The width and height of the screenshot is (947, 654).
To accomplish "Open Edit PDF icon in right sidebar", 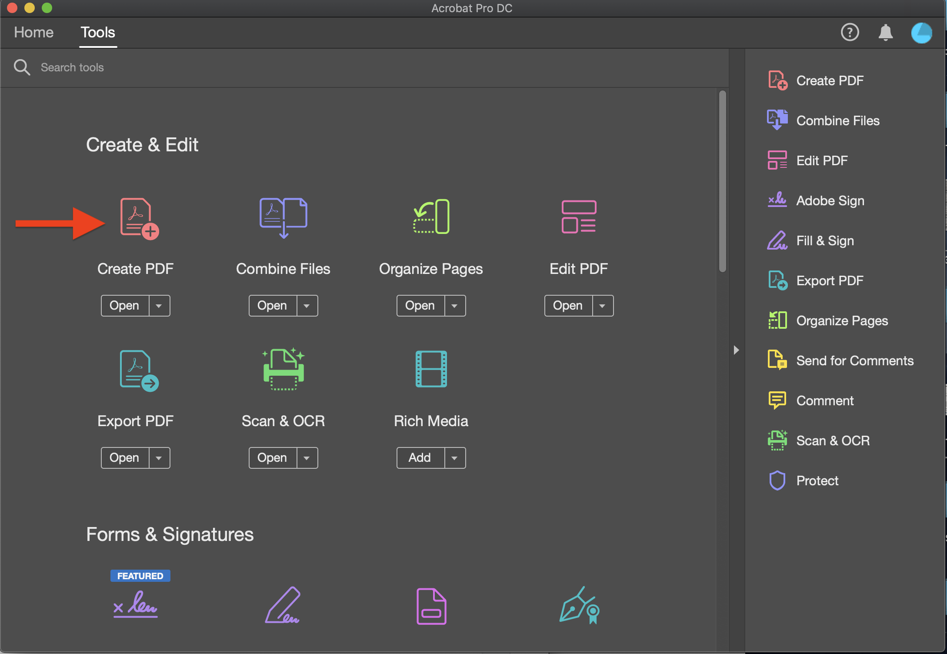I will [x=777, y=160].
